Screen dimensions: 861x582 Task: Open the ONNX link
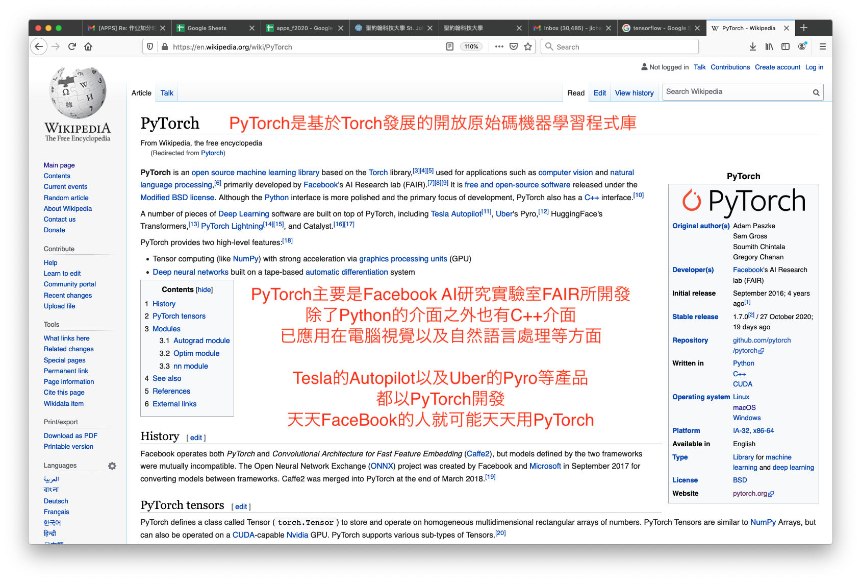click(x=382, y=466)
